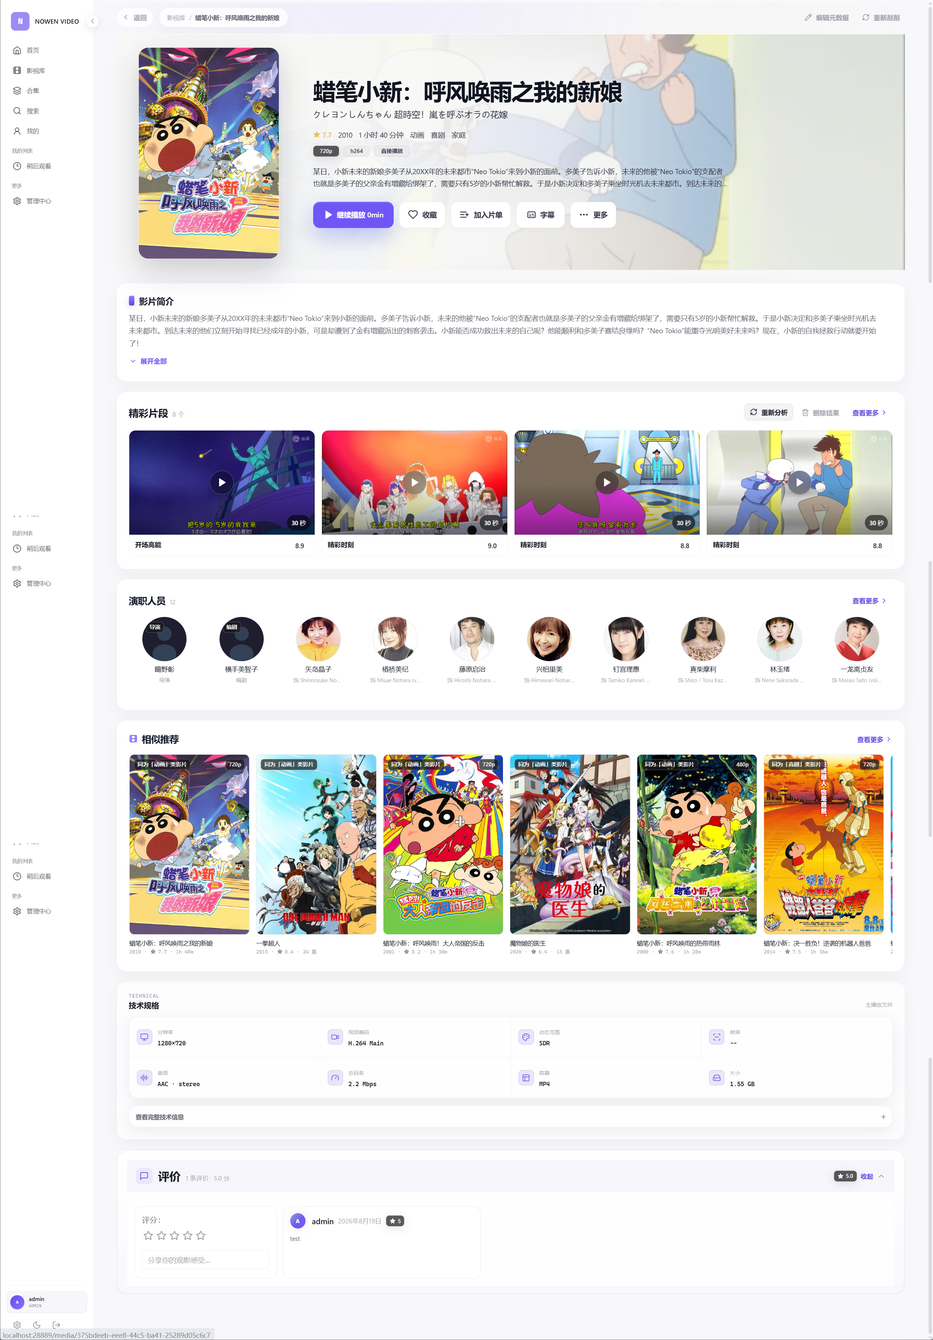The height and width of the screenshot is (1340, 933).
Task: Open writer 横手美智子's avatar
Action: [241, 639]
